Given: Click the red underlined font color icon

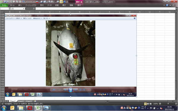Looking at the screenshot, I should pos(37,2).
